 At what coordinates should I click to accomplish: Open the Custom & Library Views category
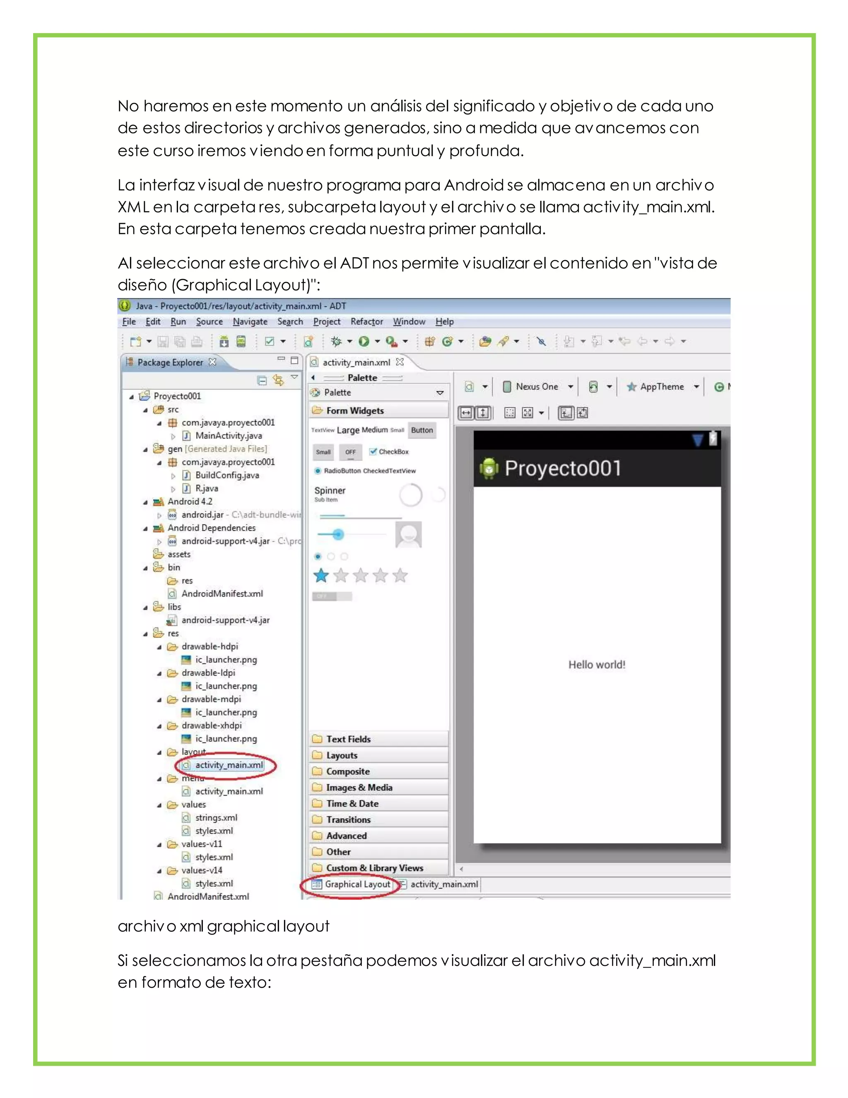click(x=378, y=868)
